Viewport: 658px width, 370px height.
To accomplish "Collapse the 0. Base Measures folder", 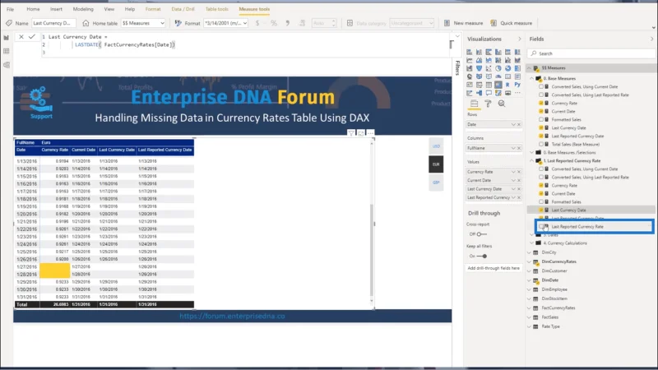I will 532,78.
